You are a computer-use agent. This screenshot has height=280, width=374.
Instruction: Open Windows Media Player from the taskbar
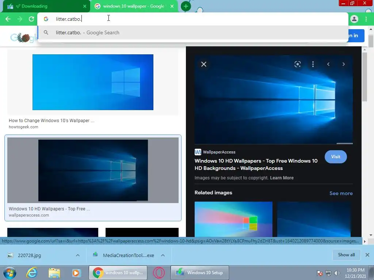click(x=77, y=273)
